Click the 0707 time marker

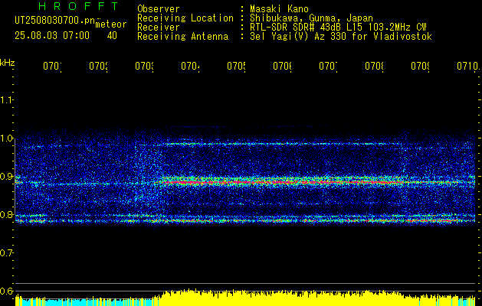click(328, 67)
